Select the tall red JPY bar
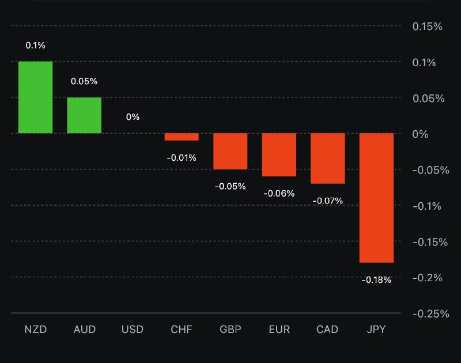461x363 pixels. [376, 198]
